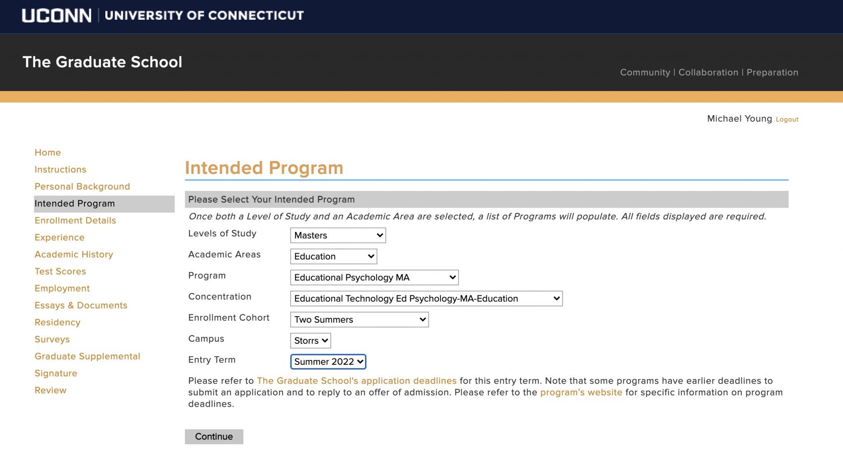Navigate to Test Scores
Viewport: 843px width, 449px height.
tap(60, 271)
